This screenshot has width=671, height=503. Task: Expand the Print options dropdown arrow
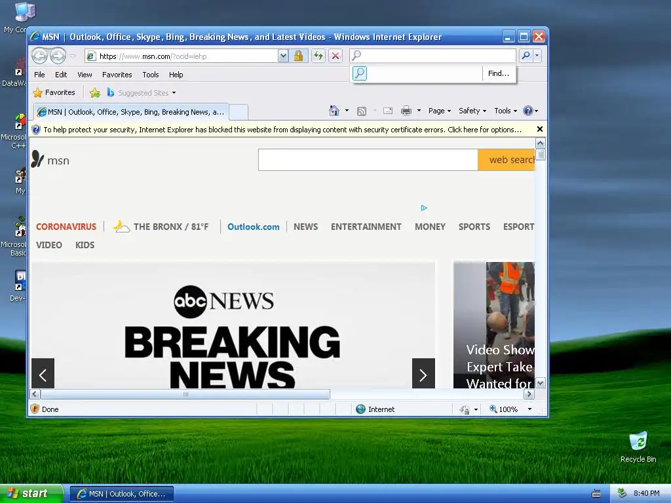(419, 111)
